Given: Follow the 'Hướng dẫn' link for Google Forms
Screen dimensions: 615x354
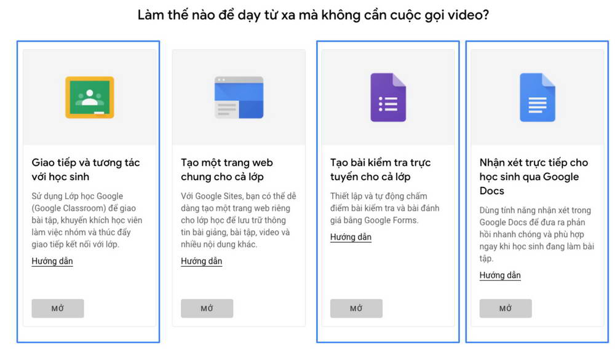Looking at the screenshot, I should click(x=351, y=237).
